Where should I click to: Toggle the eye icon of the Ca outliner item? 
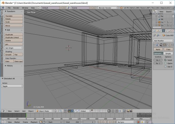tap(164, 22)
